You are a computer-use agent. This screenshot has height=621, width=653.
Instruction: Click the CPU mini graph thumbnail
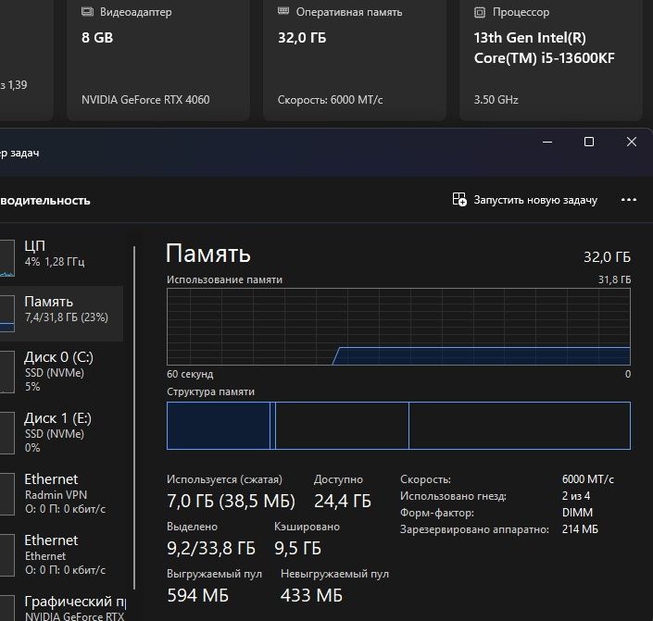point(7,258)
